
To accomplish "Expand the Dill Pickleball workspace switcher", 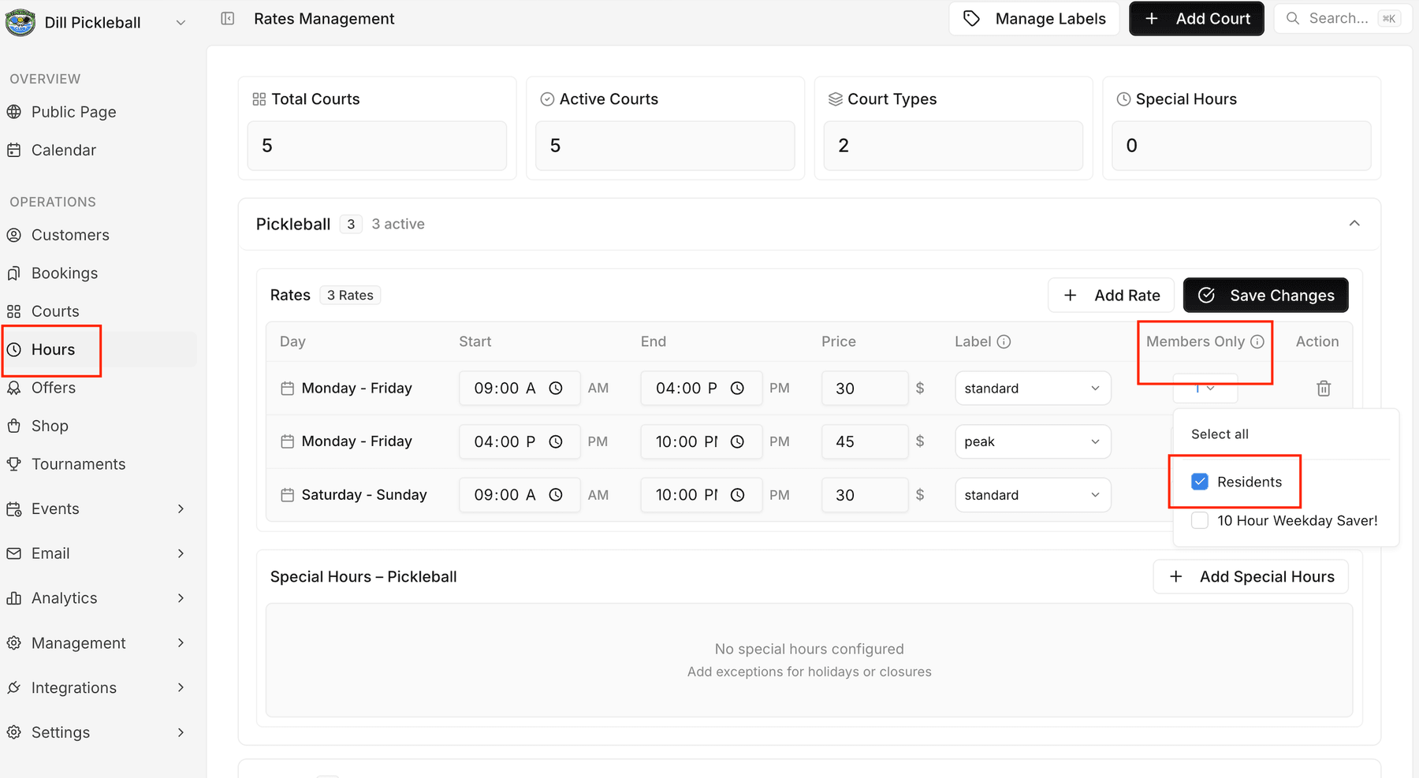I will [181, 23].
